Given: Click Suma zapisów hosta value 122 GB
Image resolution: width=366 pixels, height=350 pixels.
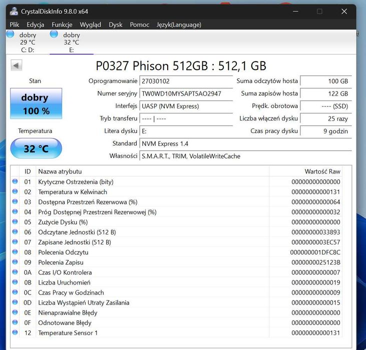Looking at the screenshot, I should pyautogui.click(x=326, y=93).
